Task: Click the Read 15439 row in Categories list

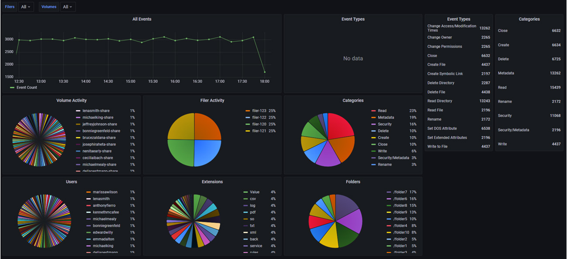Action: 529,87
